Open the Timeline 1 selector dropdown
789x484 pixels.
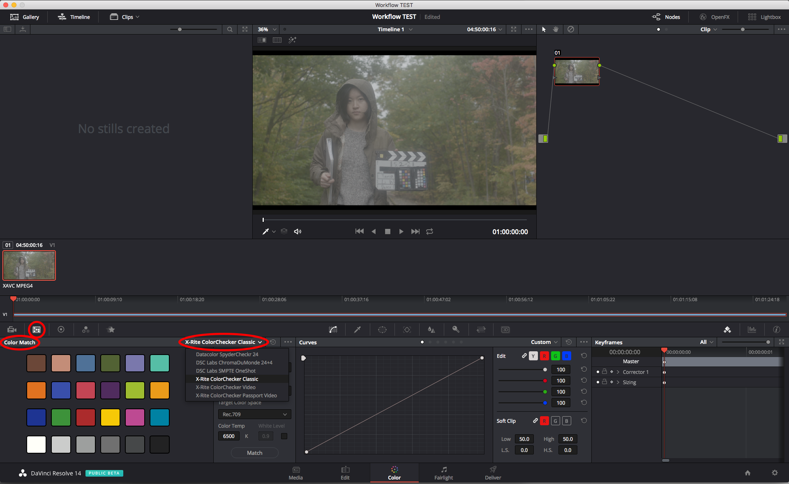(x=395, y=29)
